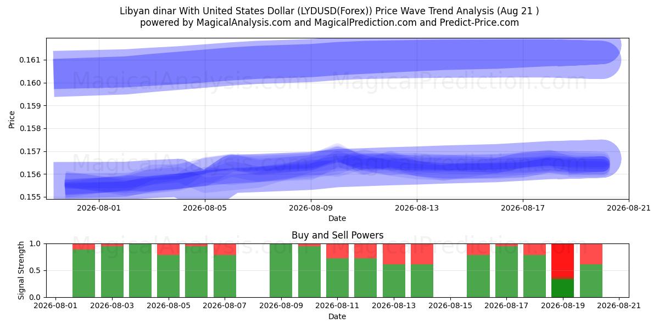Click the dark green buy segment above 2026-08-19

click(563, 288)
